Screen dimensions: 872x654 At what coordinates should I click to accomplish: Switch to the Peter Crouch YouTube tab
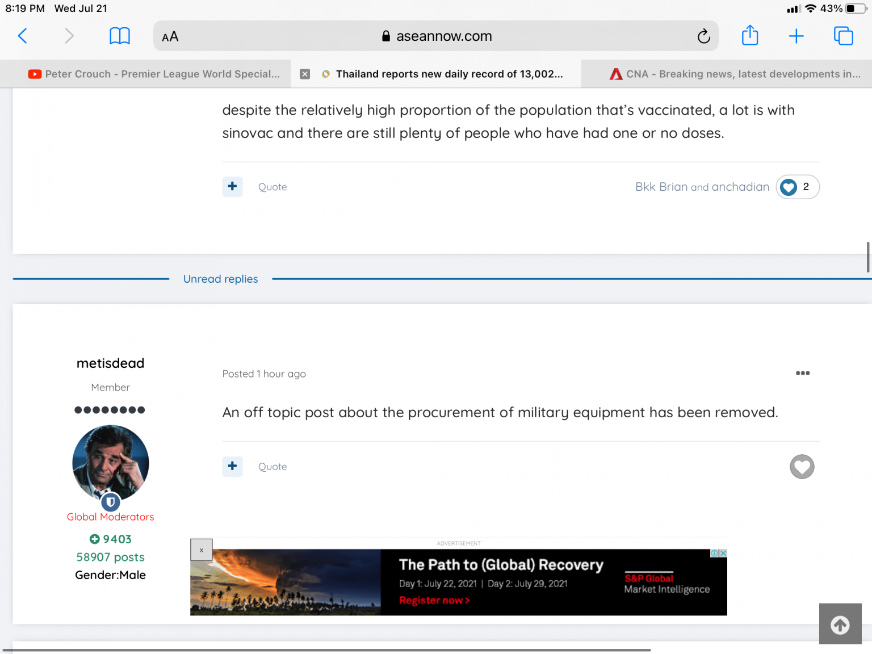[x=153, y=74]
